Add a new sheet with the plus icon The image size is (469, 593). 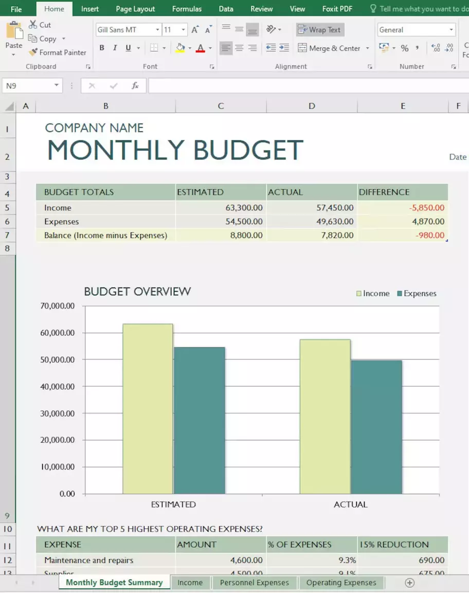pos(409,583)
